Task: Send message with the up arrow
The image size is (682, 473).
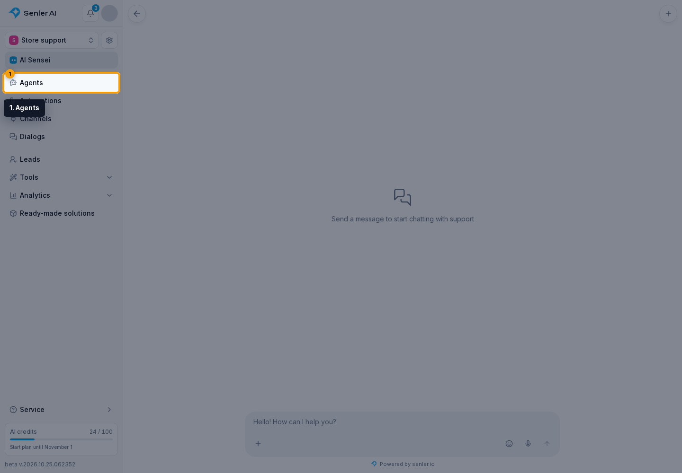Action: (547, 444)
